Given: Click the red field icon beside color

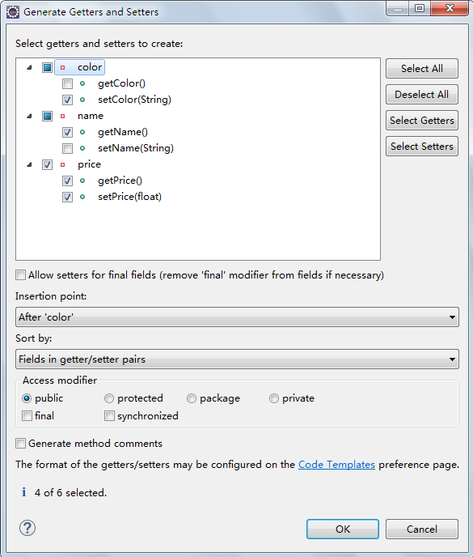Looking at the screenshot, I should click(x=63, y=67).
